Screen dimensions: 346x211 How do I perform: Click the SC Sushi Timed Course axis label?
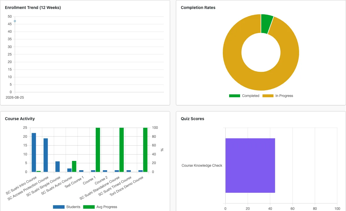(x=115, y=186)
